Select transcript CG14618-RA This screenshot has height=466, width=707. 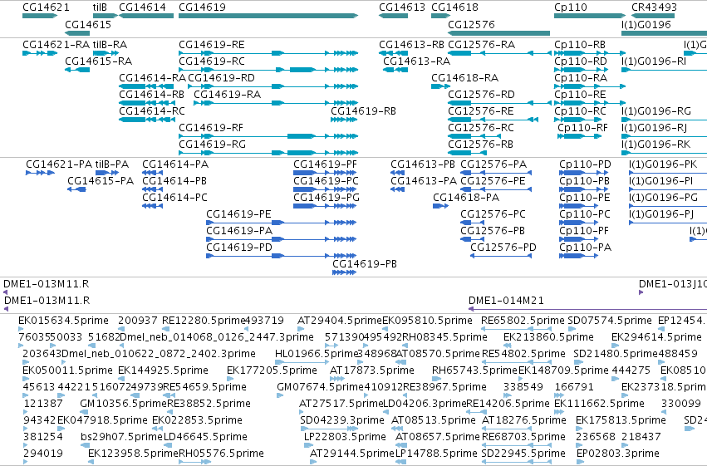465,78
